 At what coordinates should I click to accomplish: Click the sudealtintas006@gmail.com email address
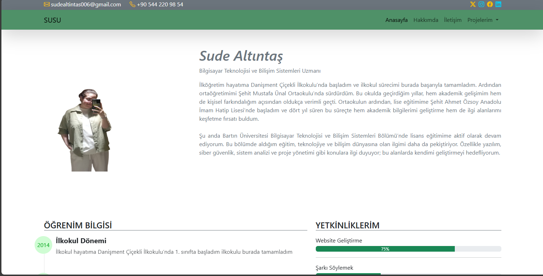86,5
